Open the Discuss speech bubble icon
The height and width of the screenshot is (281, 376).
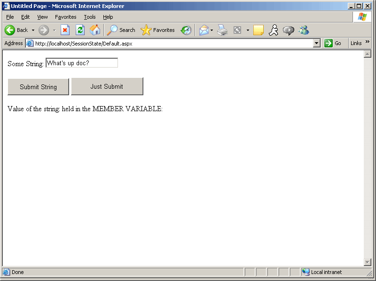point(289,30)
